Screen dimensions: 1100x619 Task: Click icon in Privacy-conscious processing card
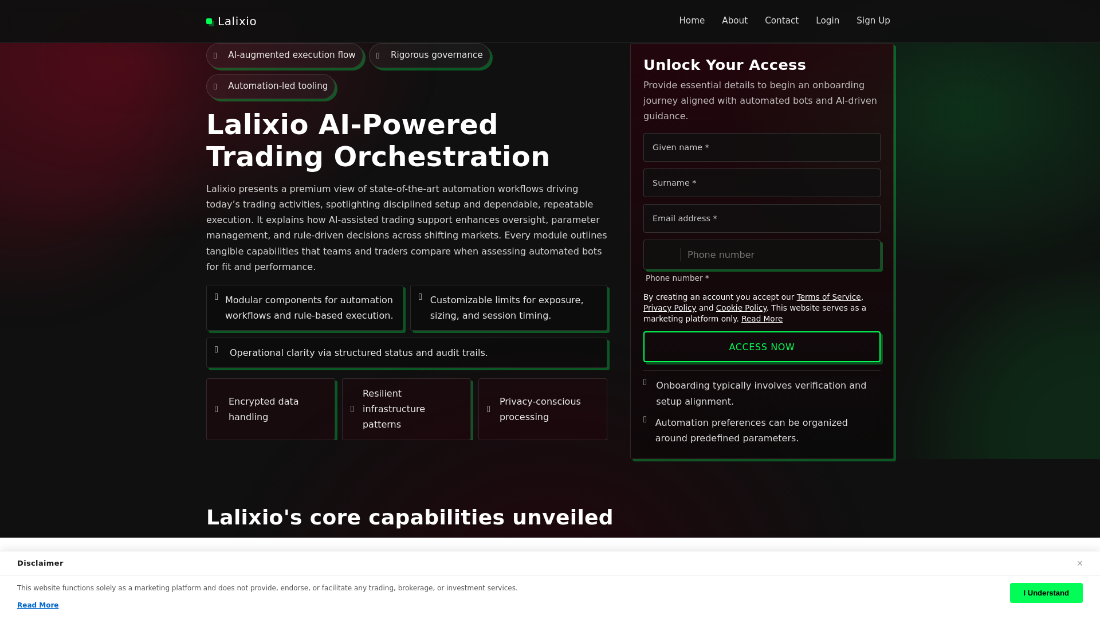(x=489, y=409)
